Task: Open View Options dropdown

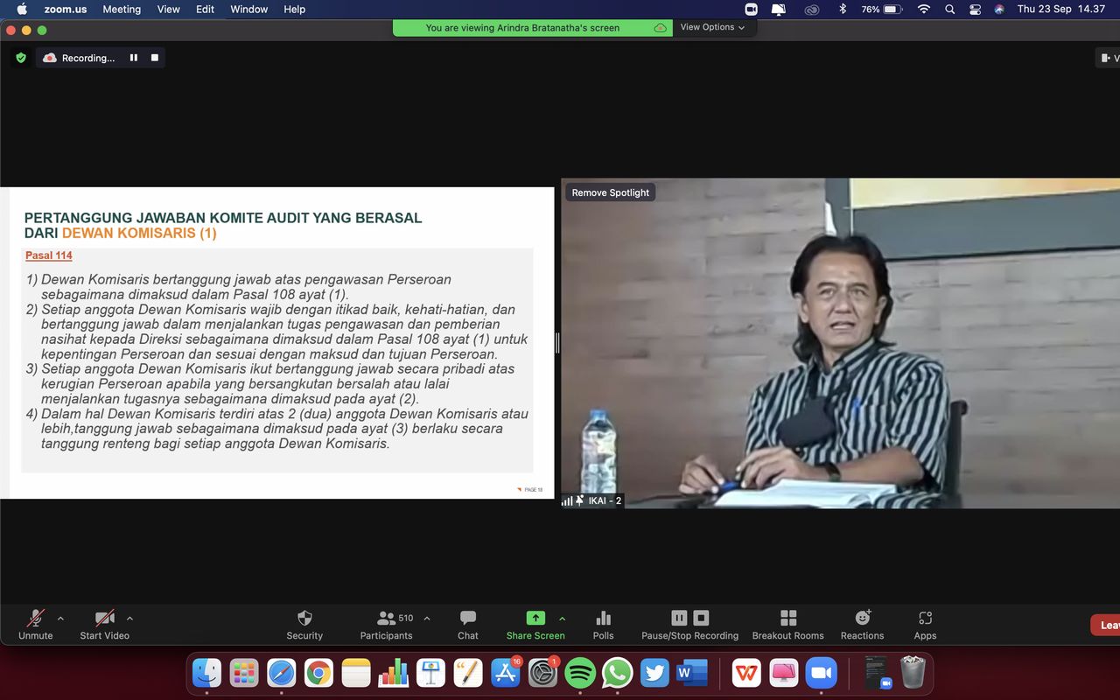Action: (x=713, y=27)
